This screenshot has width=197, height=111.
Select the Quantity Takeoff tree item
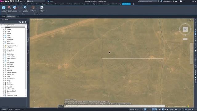[11, 91]
